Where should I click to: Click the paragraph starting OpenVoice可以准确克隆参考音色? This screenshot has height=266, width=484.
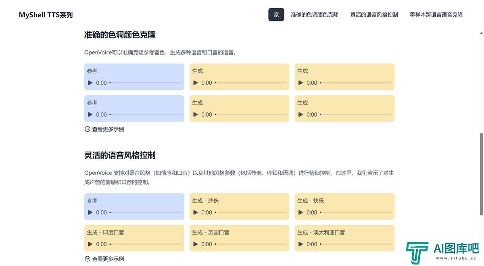point(161,52)
